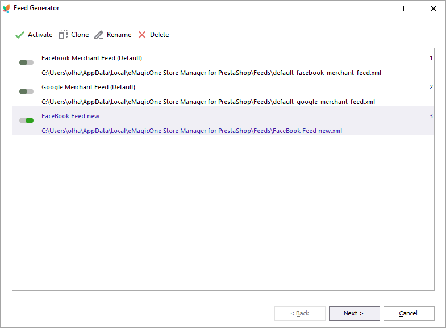This screenshot has height=328, width=446.
Task: Click the Cancel button
Action: click(409, 313)
